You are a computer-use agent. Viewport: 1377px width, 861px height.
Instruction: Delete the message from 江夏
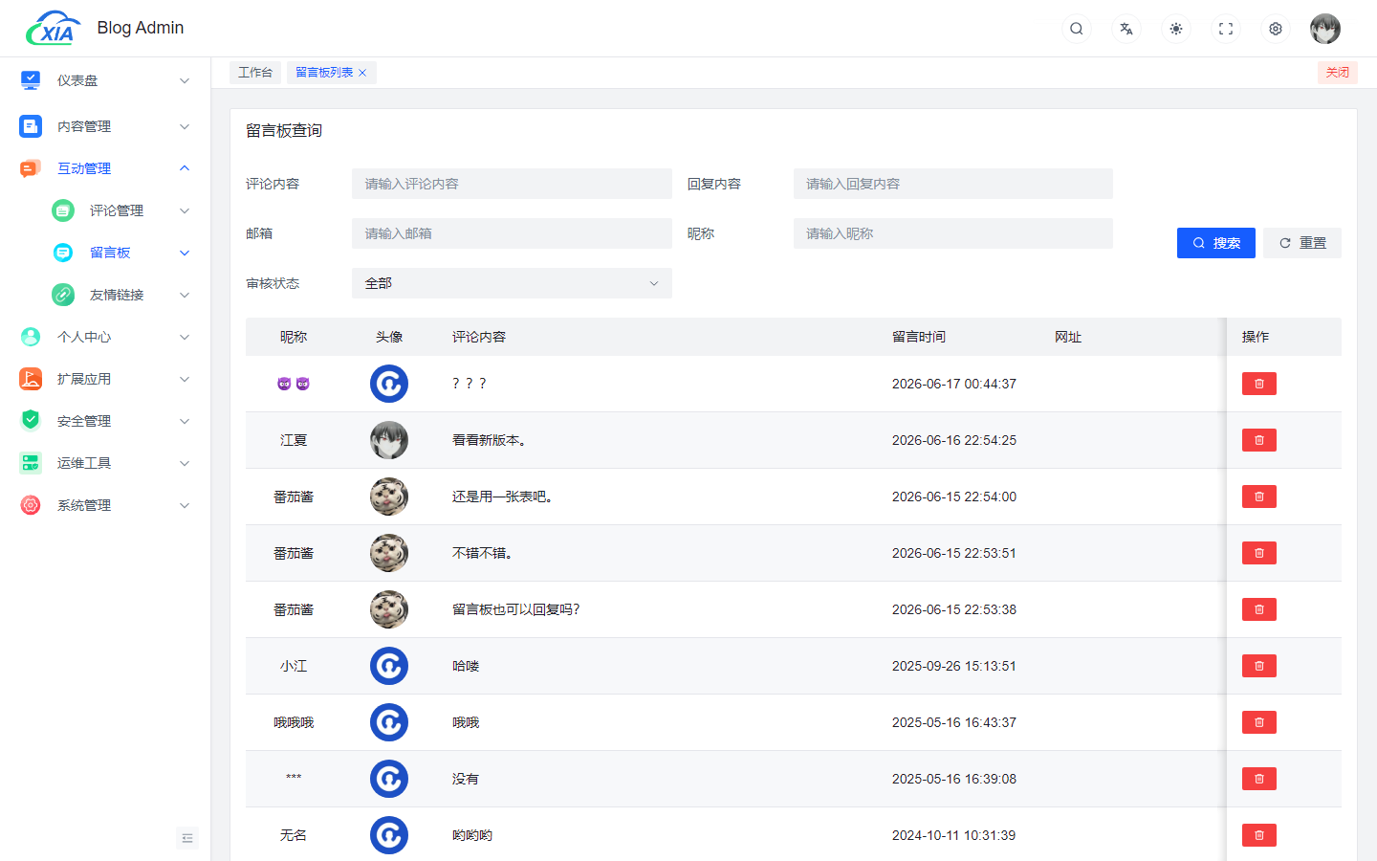[1259, 440]
